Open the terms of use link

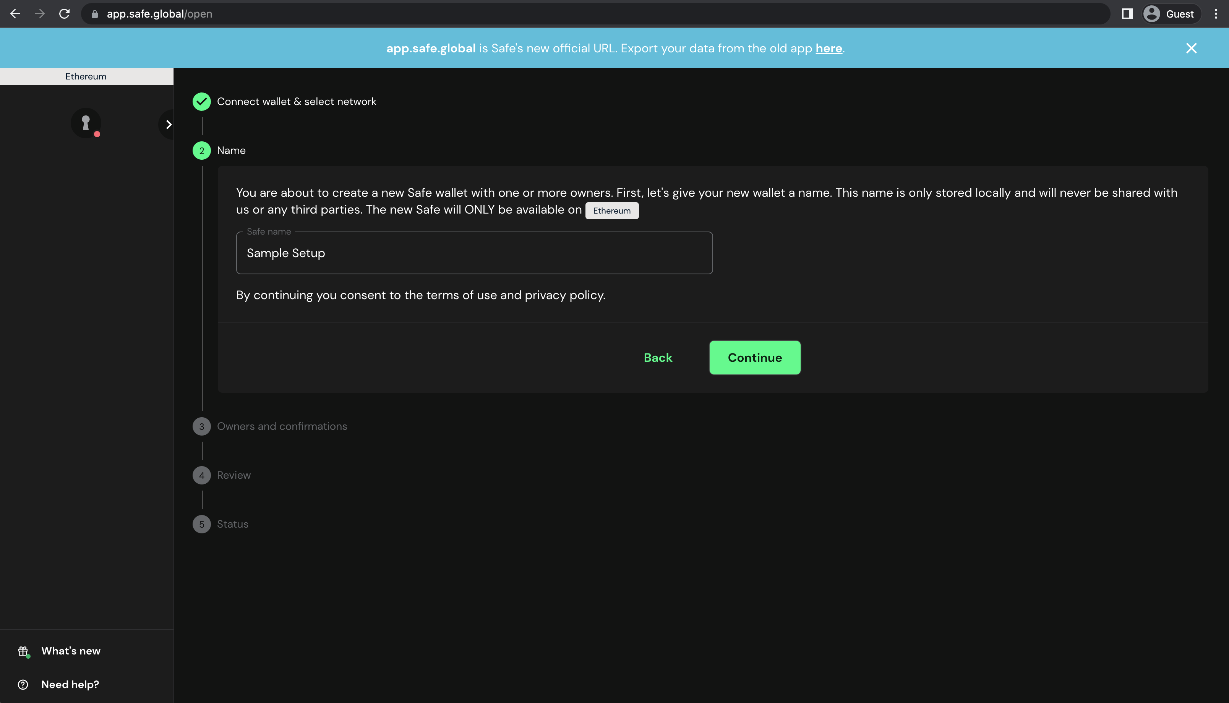coord(462,295)
